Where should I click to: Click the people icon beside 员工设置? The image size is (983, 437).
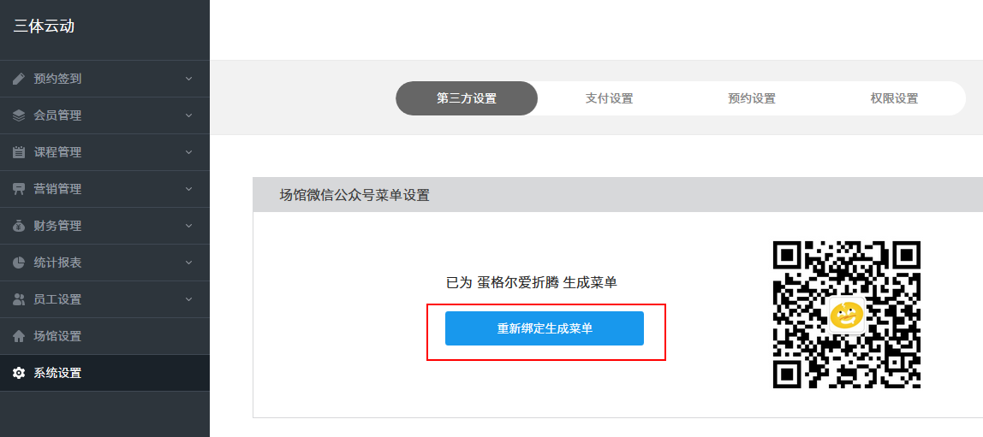[19, 299]
